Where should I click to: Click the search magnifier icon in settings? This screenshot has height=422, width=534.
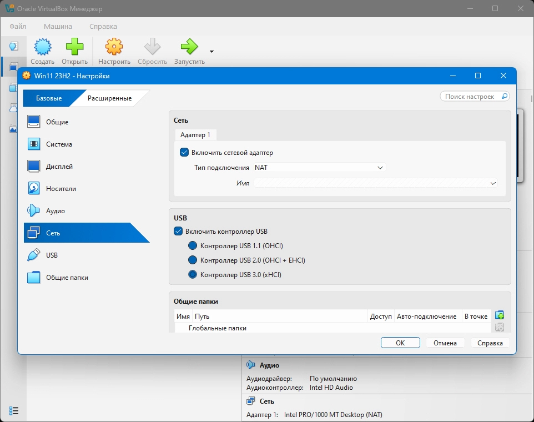click(x=505, y=97)
